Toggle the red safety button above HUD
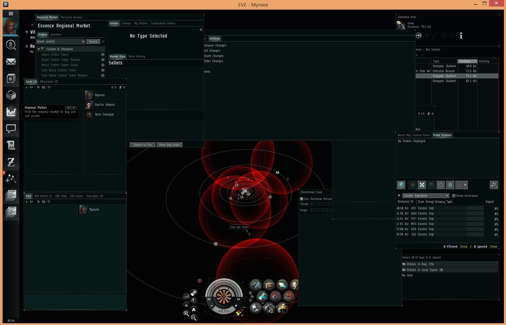 coord(199,281)
